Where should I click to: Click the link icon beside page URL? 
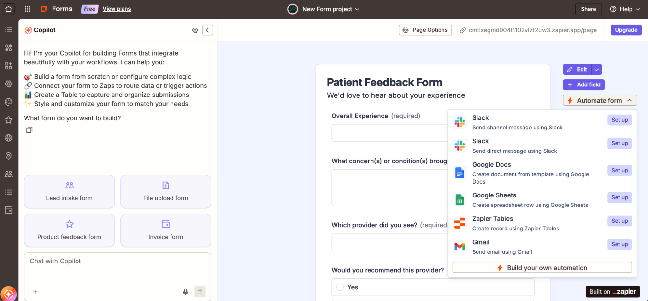[x=463, y=30]
